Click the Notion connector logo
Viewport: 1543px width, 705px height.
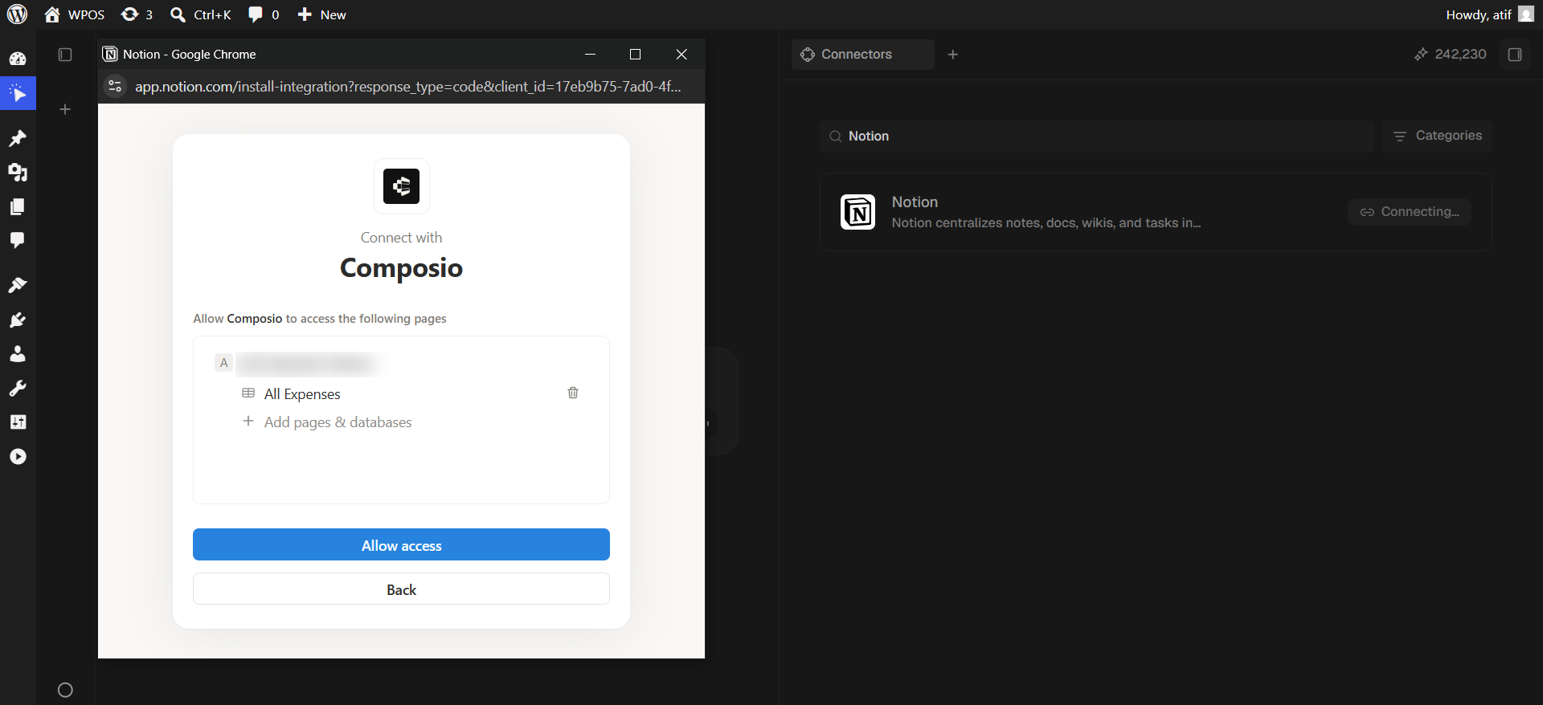[x=857, y=212]
